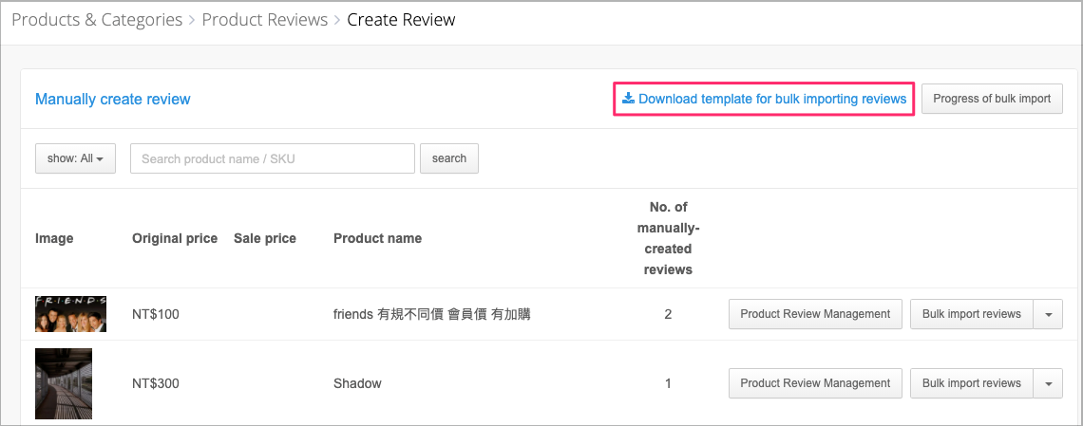The width and height of the screenshot is (1083, 426).
Task: Select Manually create review heading
Action: 113,100
